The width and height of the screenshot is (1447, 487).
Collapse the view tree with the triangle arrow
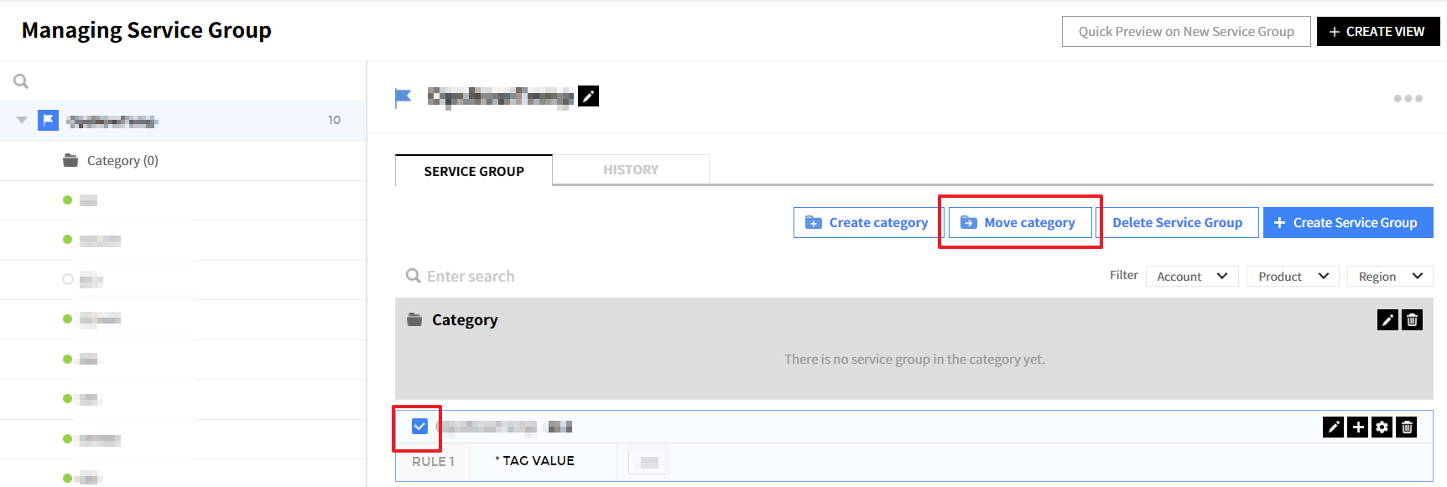tap(22, 120)
